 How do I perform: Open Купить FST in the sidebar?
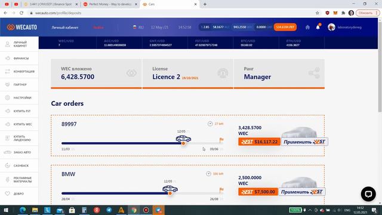(x=19, y=111)
